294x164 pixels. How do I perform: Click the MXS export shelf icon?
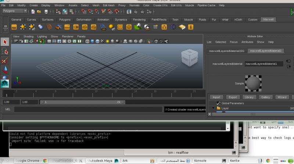(x=147, y=27)
